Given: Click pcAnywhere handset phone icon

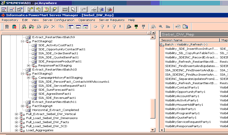Looking at the screenshot, I should point(83,10).
